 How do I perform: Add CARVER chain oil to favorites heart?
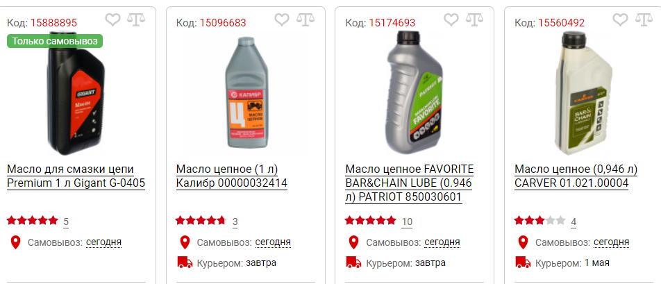coord(620,19)
